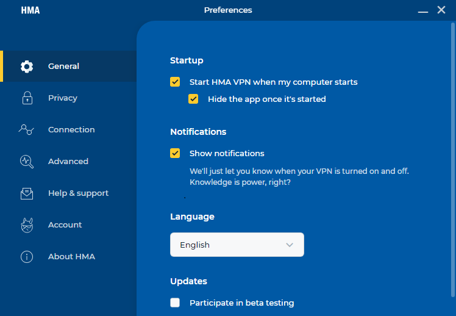Viewport: 456px width, 316px height.
Task: Click the Language dropdown chevron arrow
Action: [x=290, y=245]
